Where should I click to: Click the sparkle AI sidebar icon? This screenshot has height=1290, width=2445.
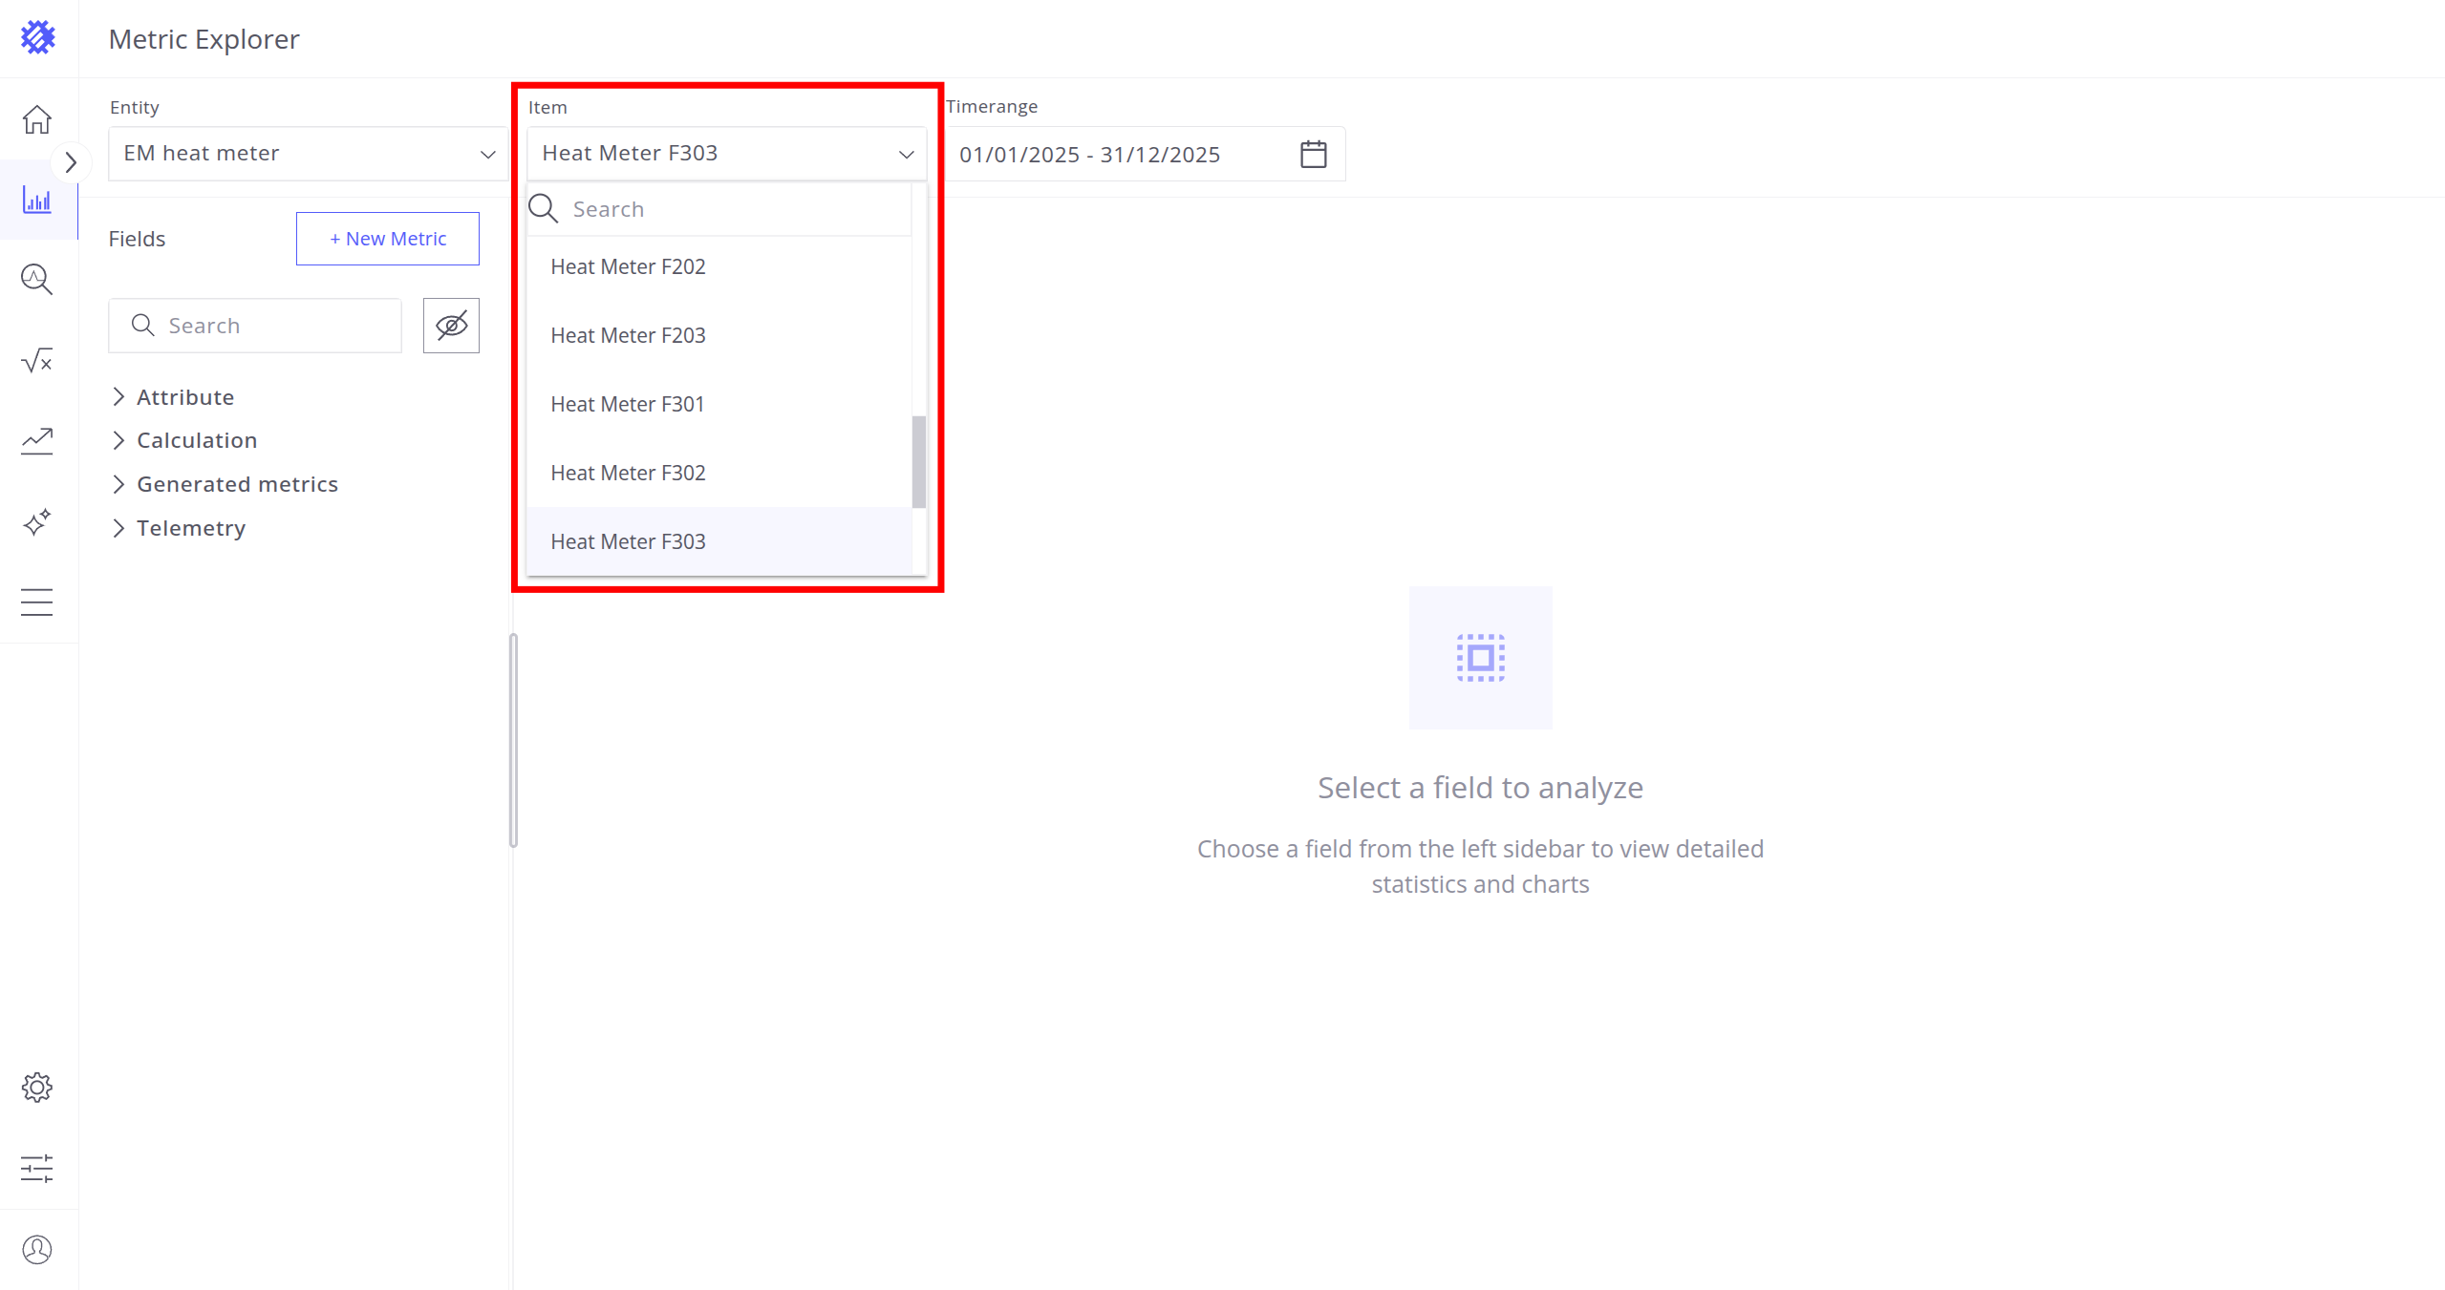point(37,522)
